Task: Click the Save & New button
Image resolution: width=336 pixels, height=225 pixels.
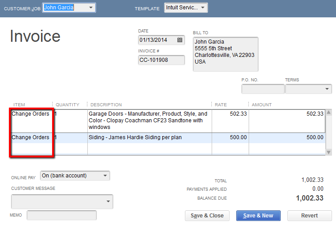Action: tap(258, 216)
